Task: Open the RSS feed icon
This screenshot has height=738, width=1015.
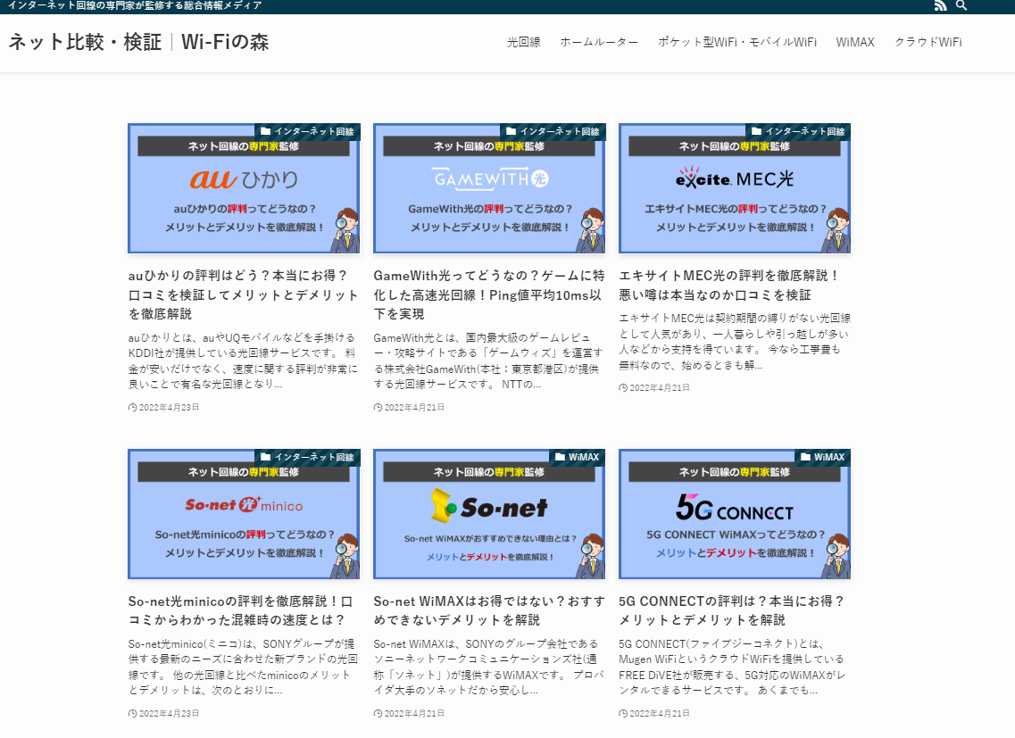Action: pyautogui.click(x=941, y=6)
